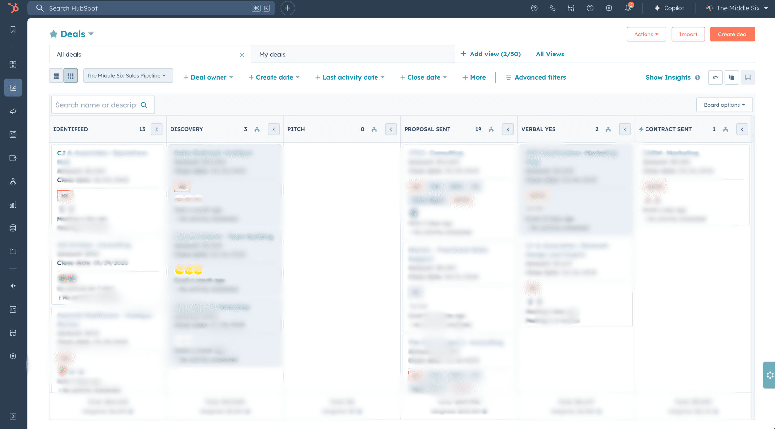Click the HubSpot sprocket logo

(x=13, y=8)
